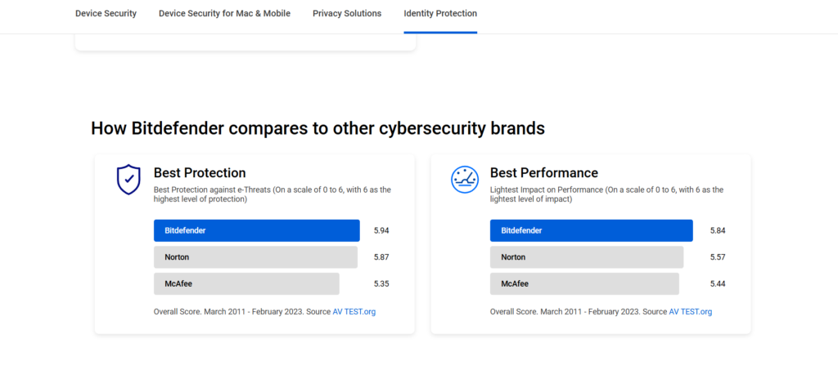Click the How Bitdefender compares heading
838x392 pixels.
[318, 128]
